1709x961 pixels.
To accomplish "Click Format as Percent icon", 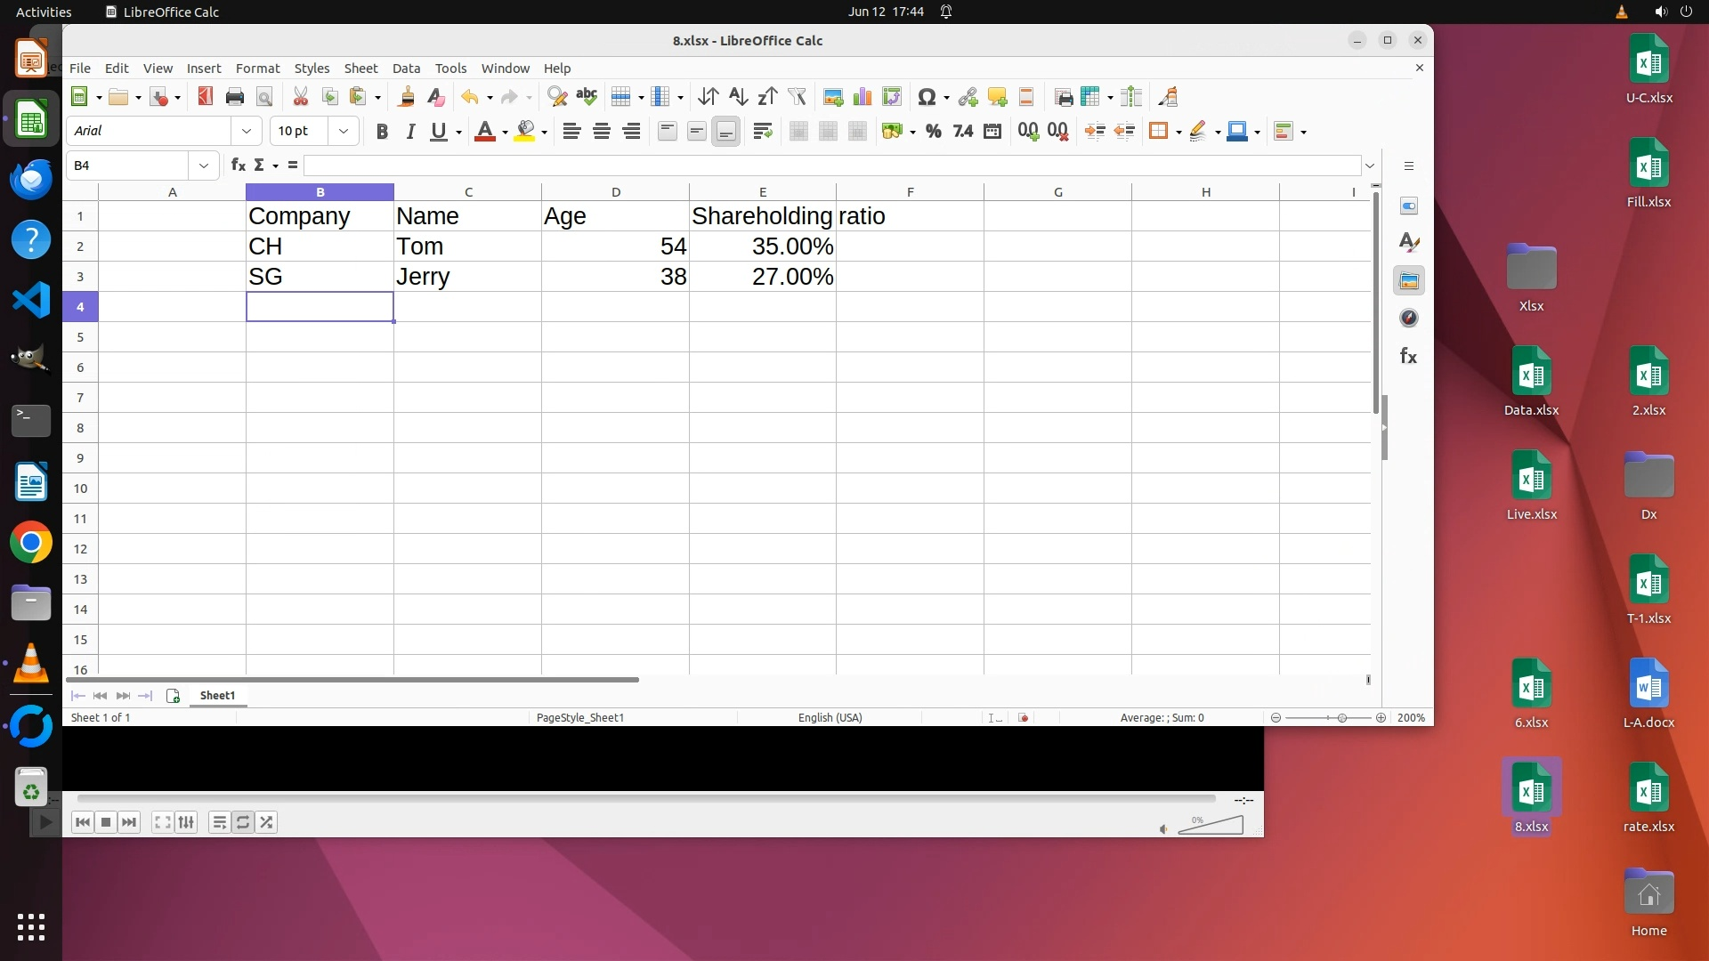I will tap(933, 132).
